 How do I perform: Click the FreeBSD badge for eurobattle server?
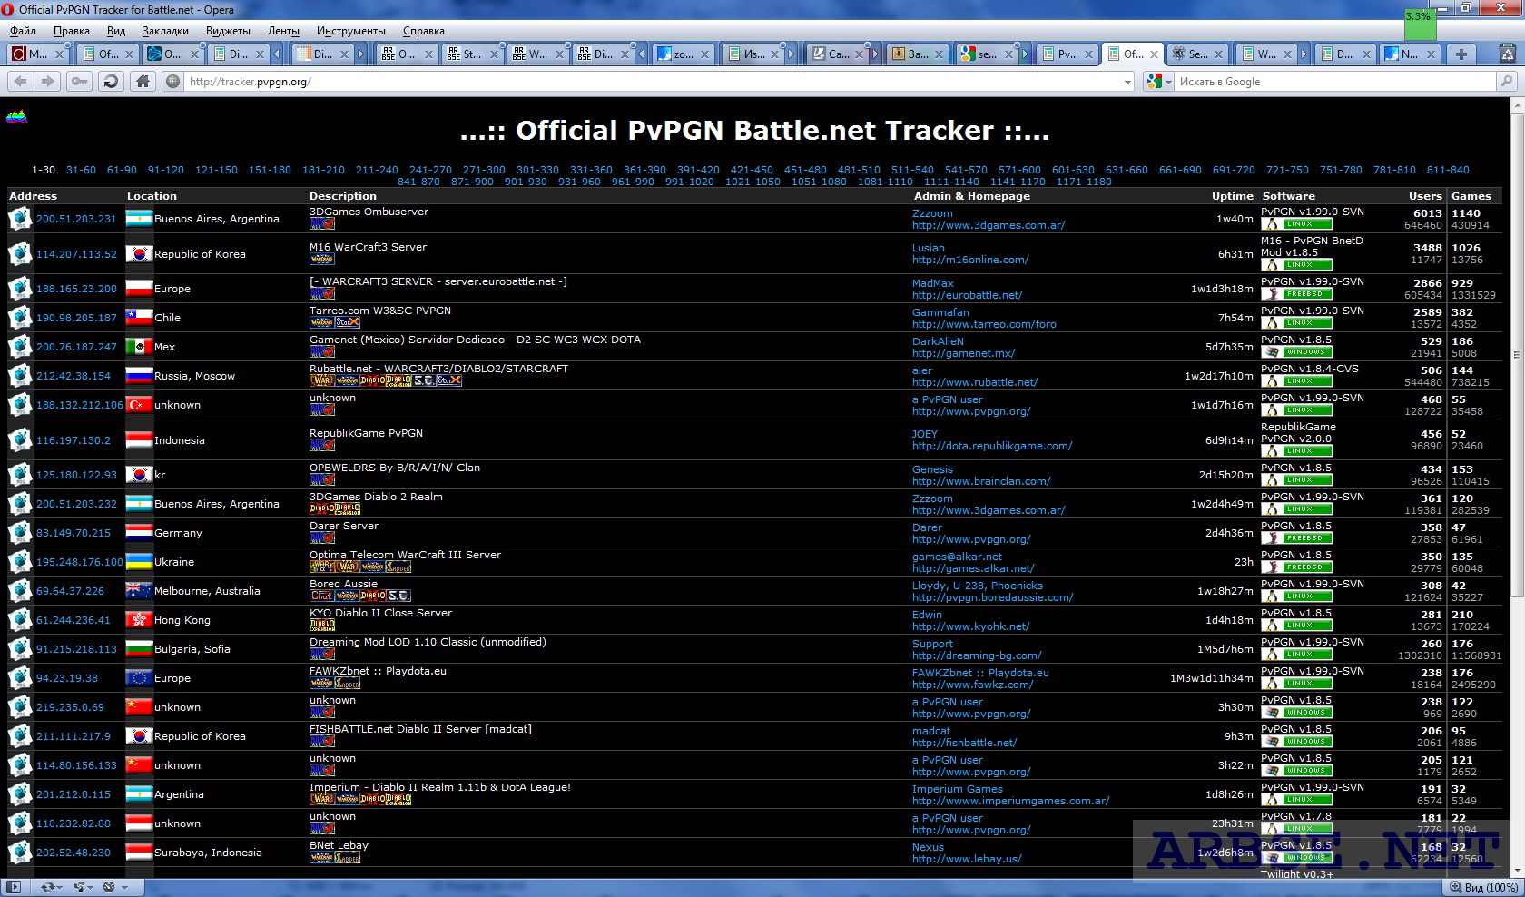[x=1297, y=293]
